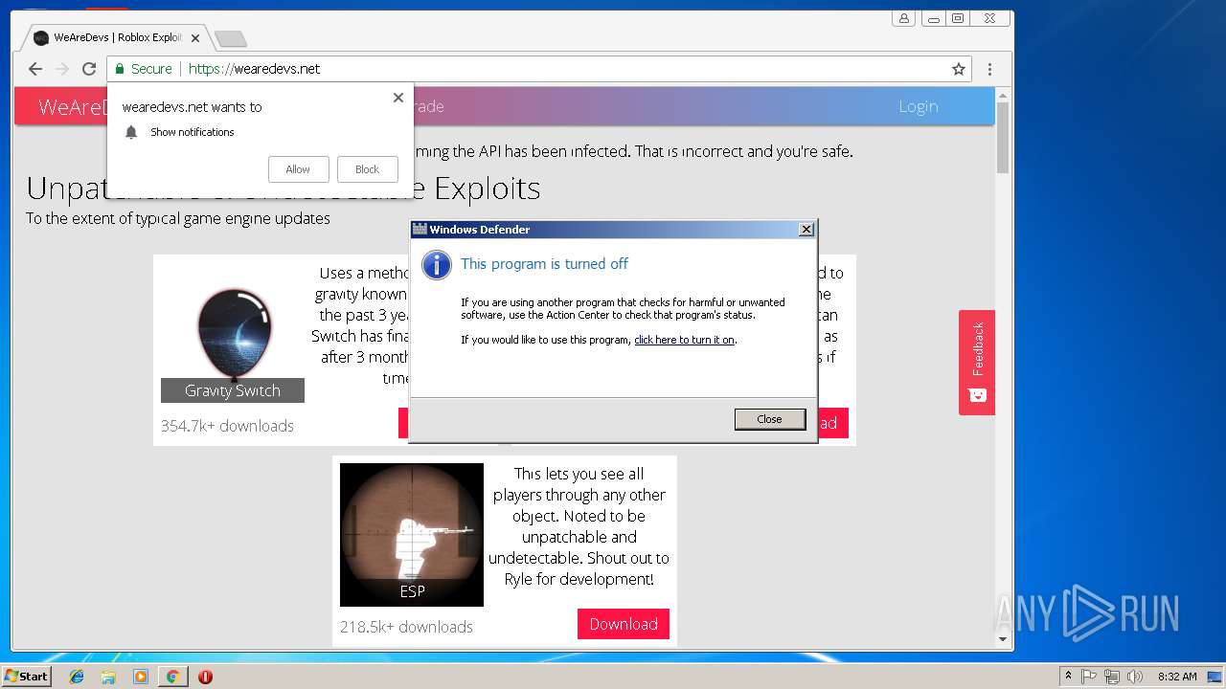Click the Login link in the header
The height and width of the screenshot is (689, 1226).
[x=918, y=106]
